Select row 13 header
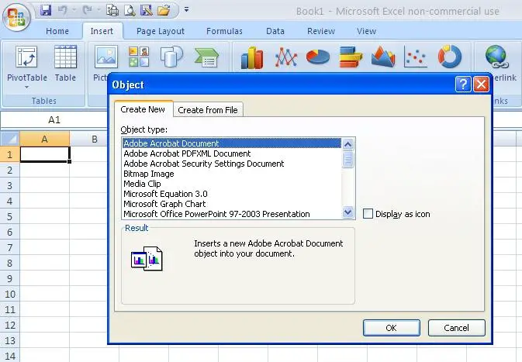This screenshot has width=522, height=362. pyautogui.click(x=9, y=341)
